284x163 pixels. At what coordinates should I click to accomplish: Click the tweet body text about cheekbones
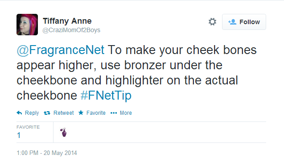tap(136, 73)
